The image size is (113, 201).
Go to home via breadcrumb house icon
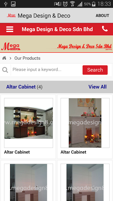tap(4, 58)
